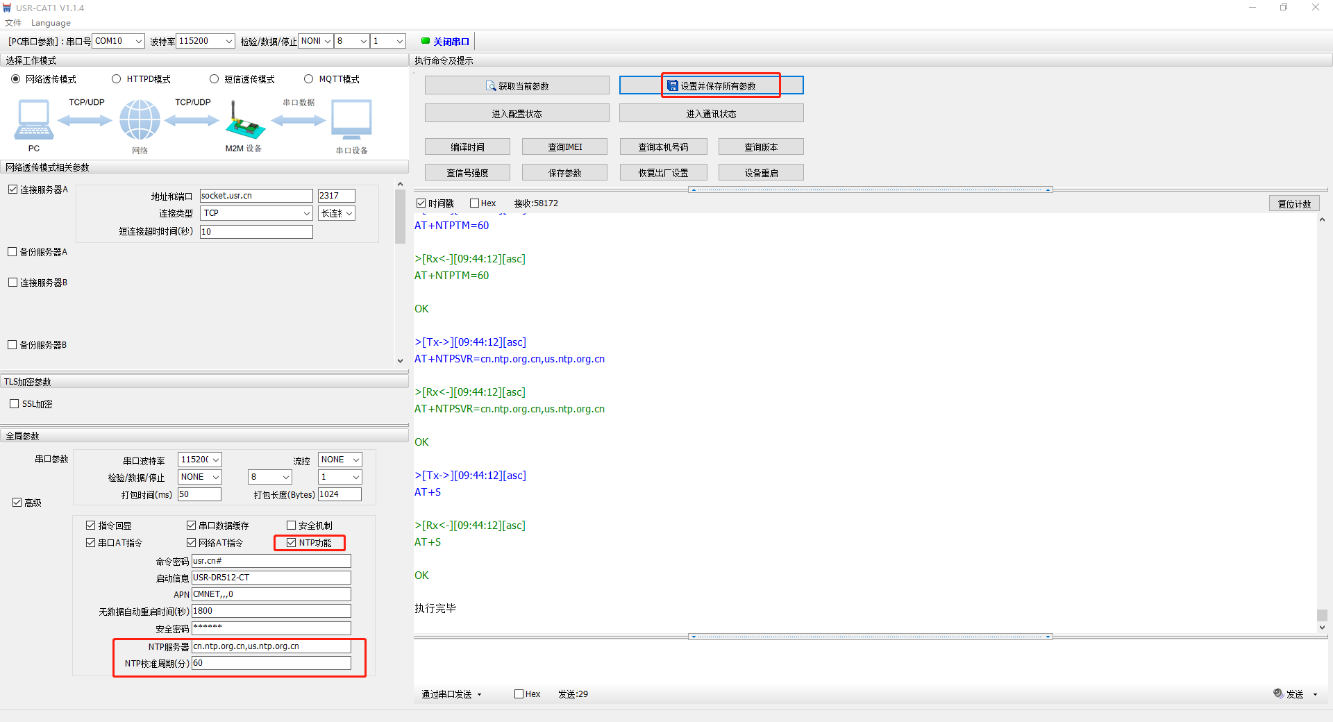The height and width of the screenshot is (722, 1333).
Task: Open the 文件 menu
Action: point(13,23)
